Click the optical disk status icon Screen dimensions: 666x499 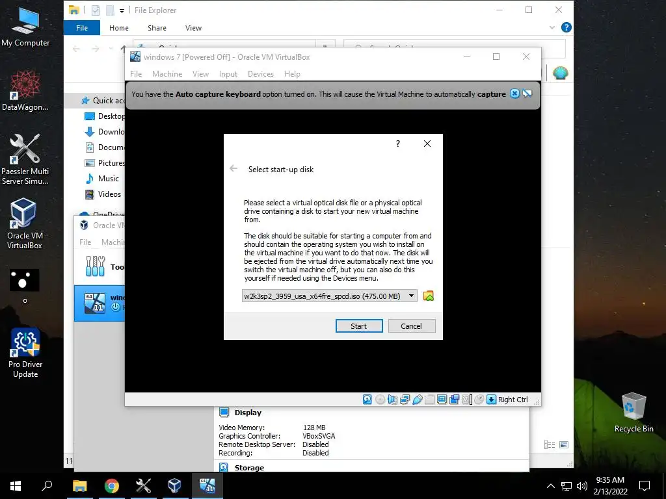[380, 400]
